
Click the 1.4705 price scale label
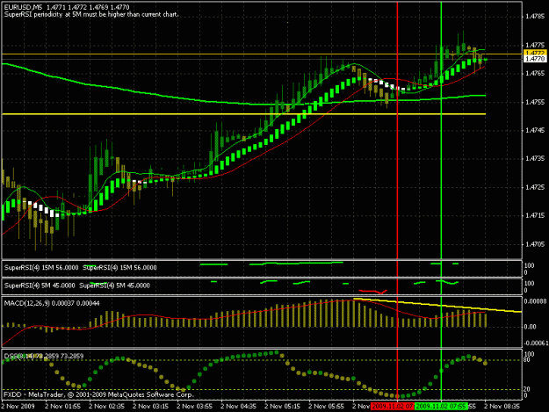(535, 244)
